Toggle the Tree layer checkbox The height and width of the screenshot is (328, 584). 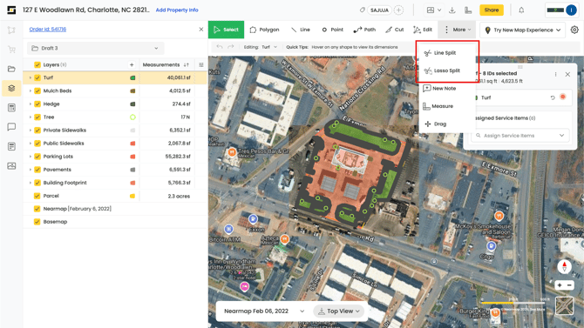37,117
